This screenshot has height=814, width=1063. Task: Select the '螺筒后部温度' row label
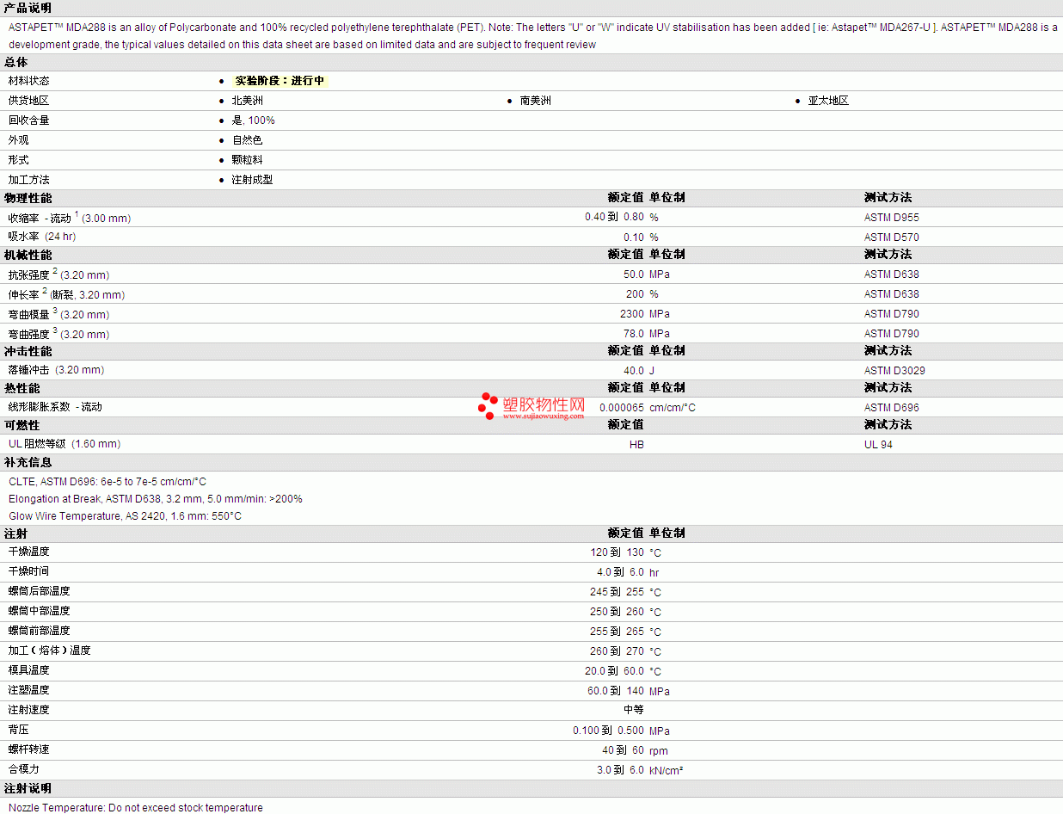tap(39, 591)
